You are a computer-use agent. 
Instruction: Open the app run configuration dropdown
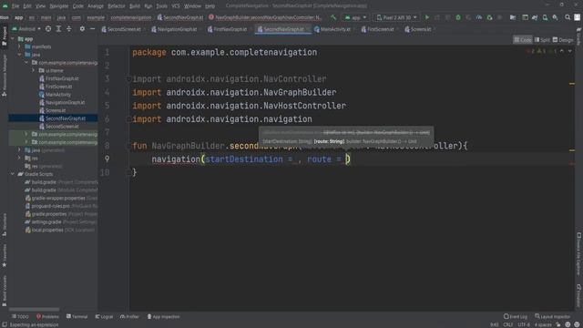[x=355, y=17]
